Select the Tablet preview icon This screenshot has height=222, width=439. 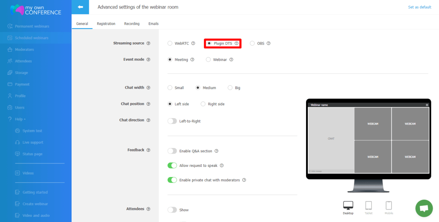point(368,206)
